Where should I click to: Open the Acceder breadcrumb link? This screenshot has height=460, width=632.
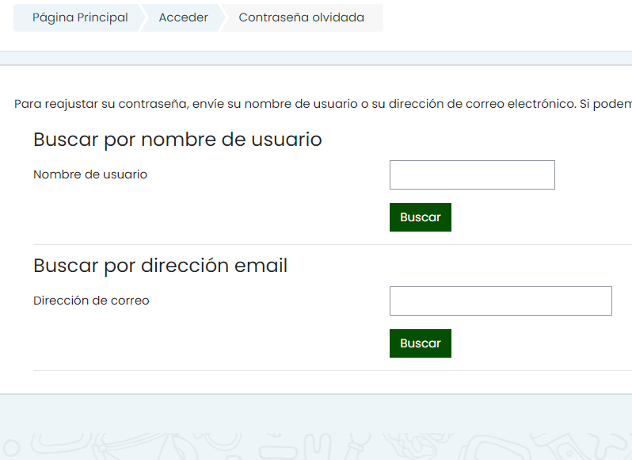click(184, 17)
